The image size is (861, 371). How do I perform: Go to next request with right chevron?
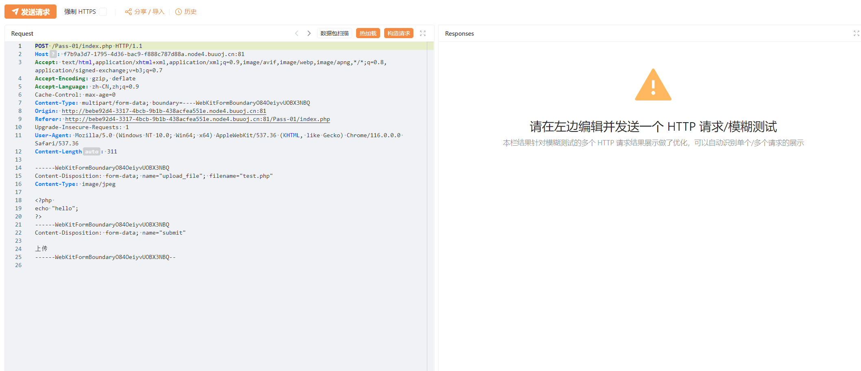tap(309, 33)
